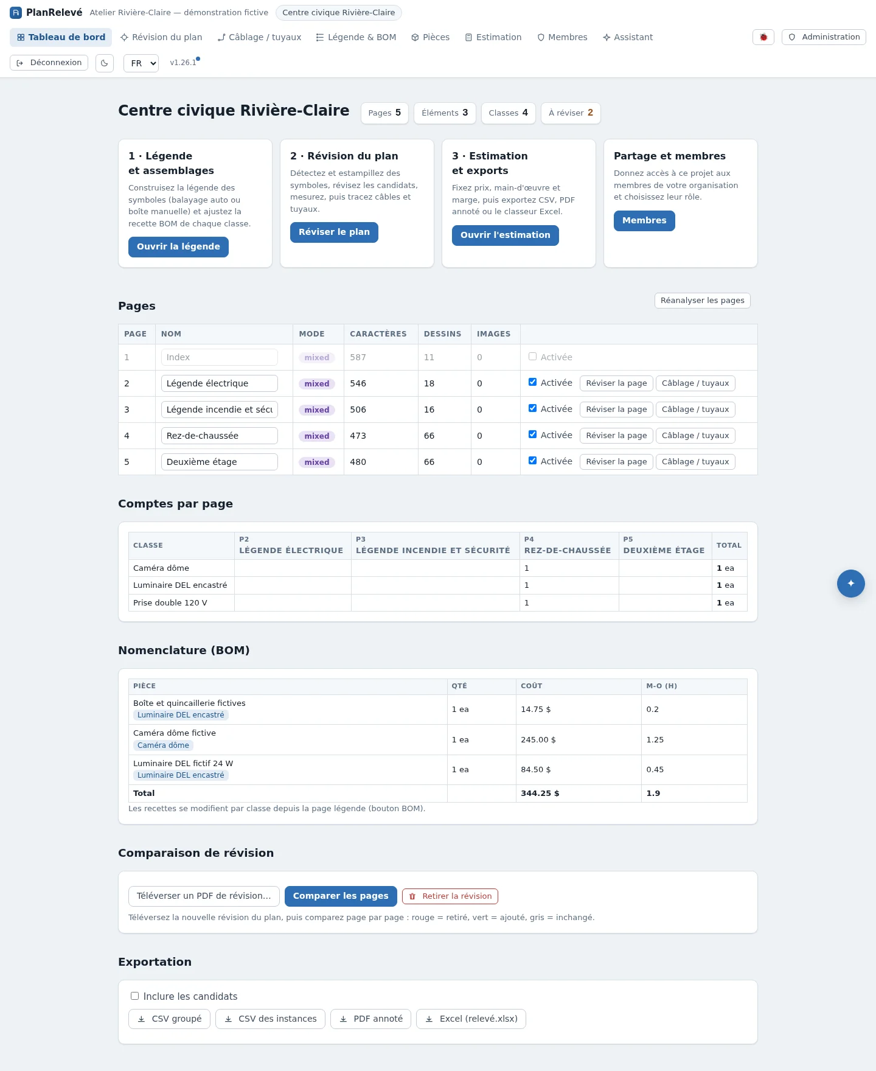This screenshot has width=876, height=1071.
Task: Click Réanalyser les pages button
Action: tap(703, 301)
